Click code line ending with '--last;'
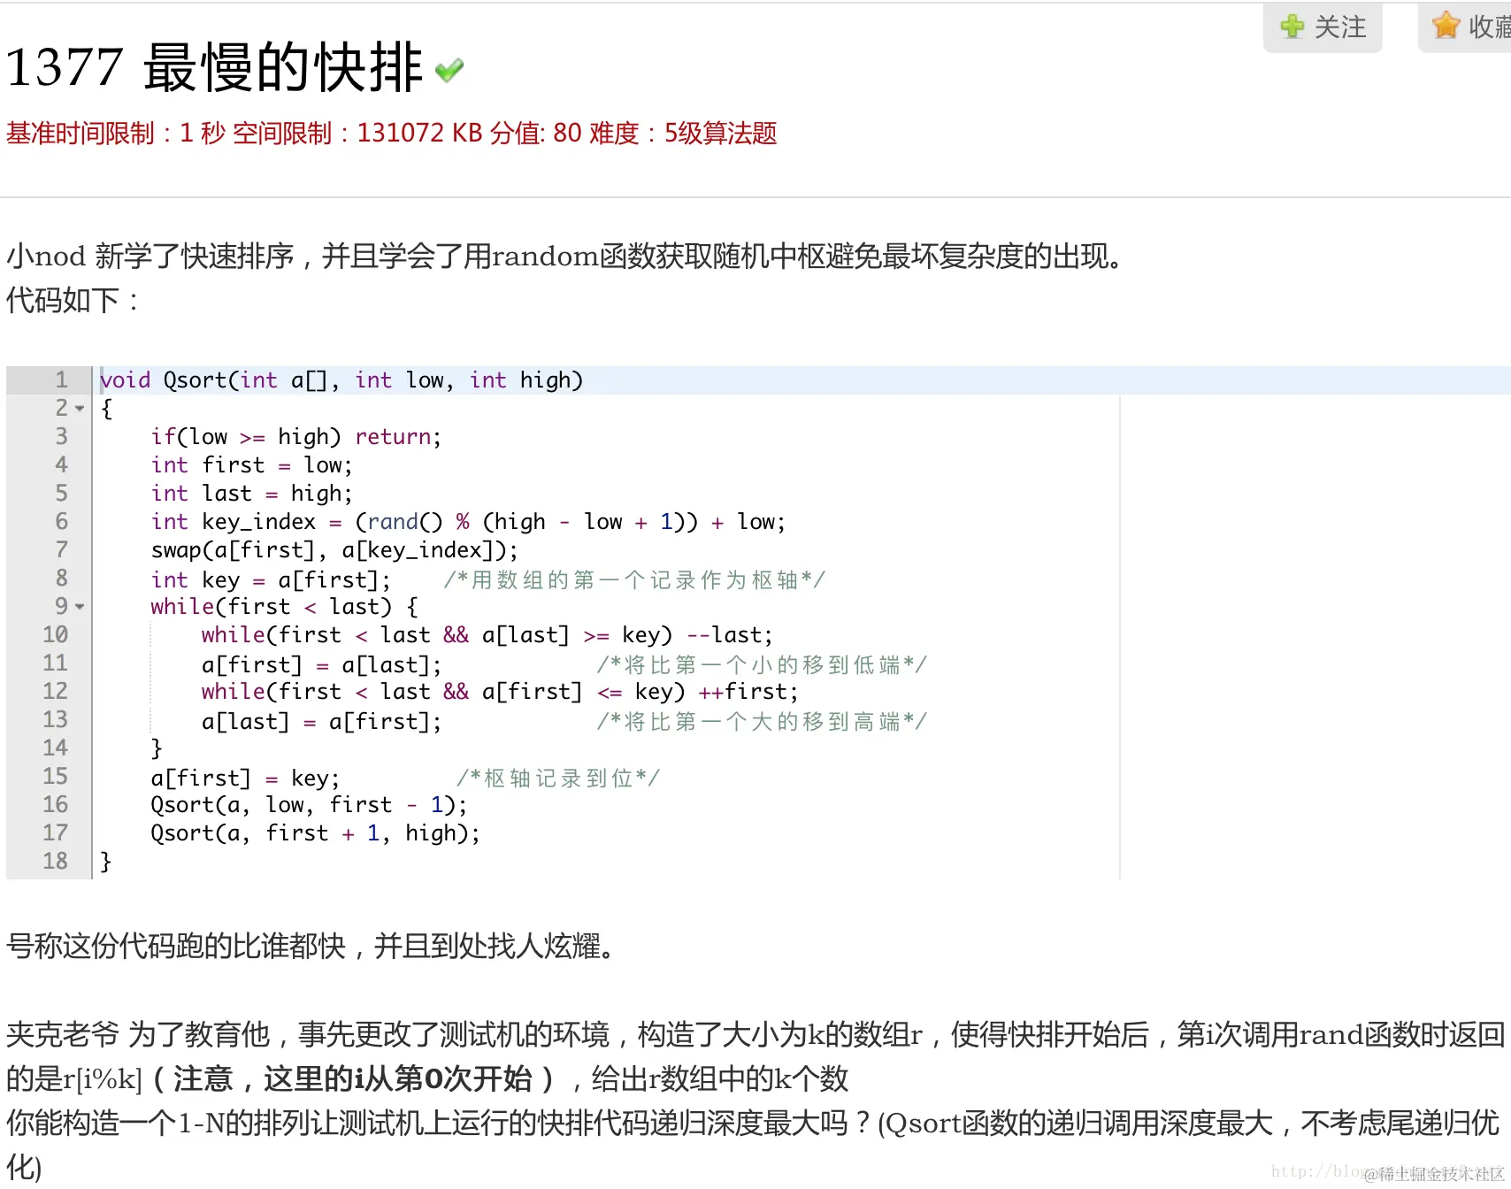This screenshot has width=1511, height=1189. point(487,635)
